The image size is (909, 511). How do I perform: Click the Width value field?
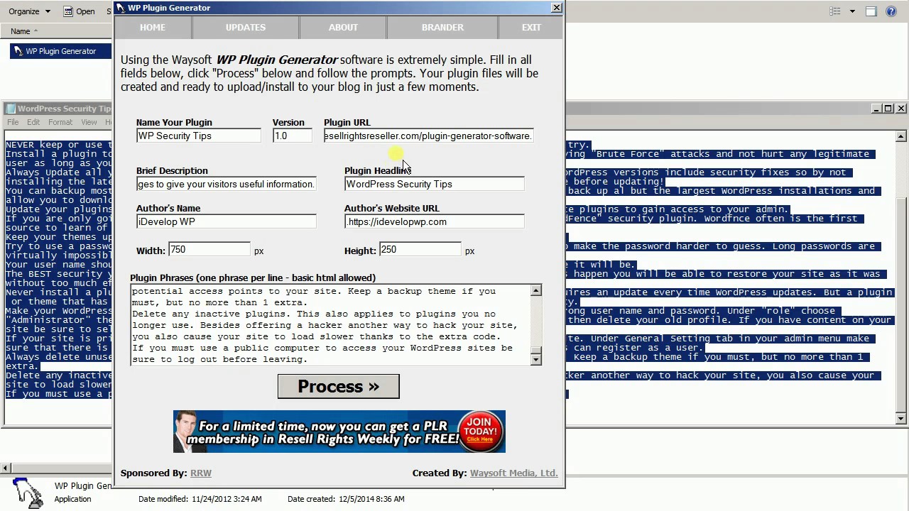pos(209,249)
